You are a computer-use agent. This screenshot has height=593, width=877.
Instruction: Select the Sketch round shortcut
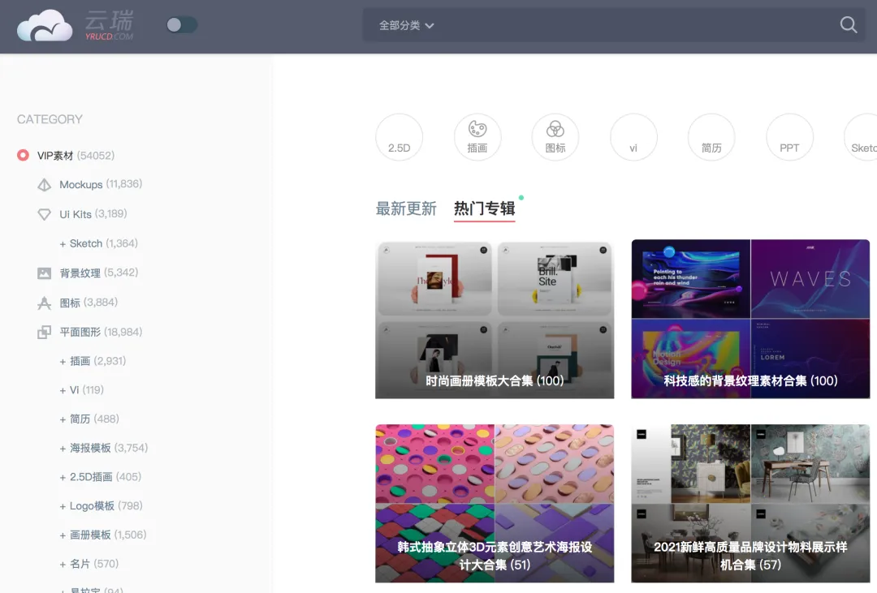pyautogui.click(x=862, y=137)
